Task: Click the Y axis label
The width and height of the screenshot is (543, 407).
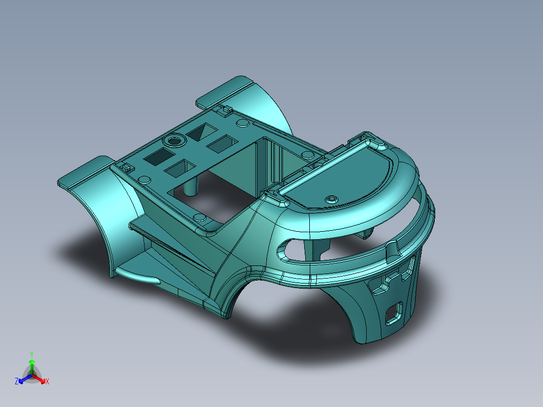Action: click(x=32, y=355)
